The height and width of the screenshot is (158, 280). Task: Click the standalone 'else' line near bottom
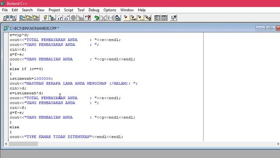point(14,127)
